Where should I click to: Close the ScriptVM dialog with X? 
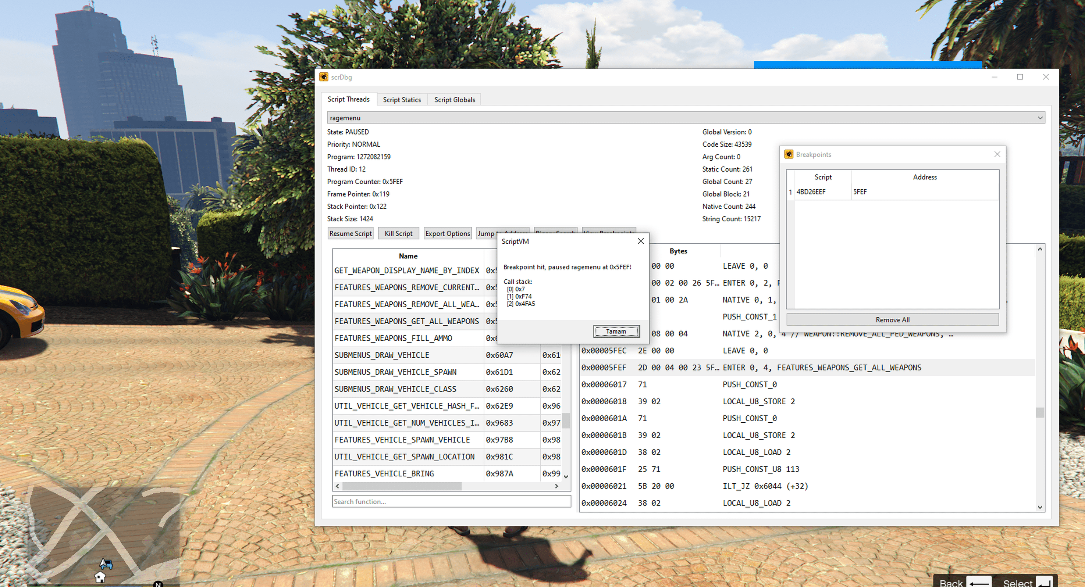point(641,241)
